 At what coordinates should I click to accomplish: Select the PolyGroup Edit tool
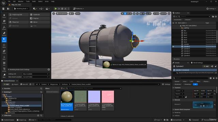(x=18, y=15)
